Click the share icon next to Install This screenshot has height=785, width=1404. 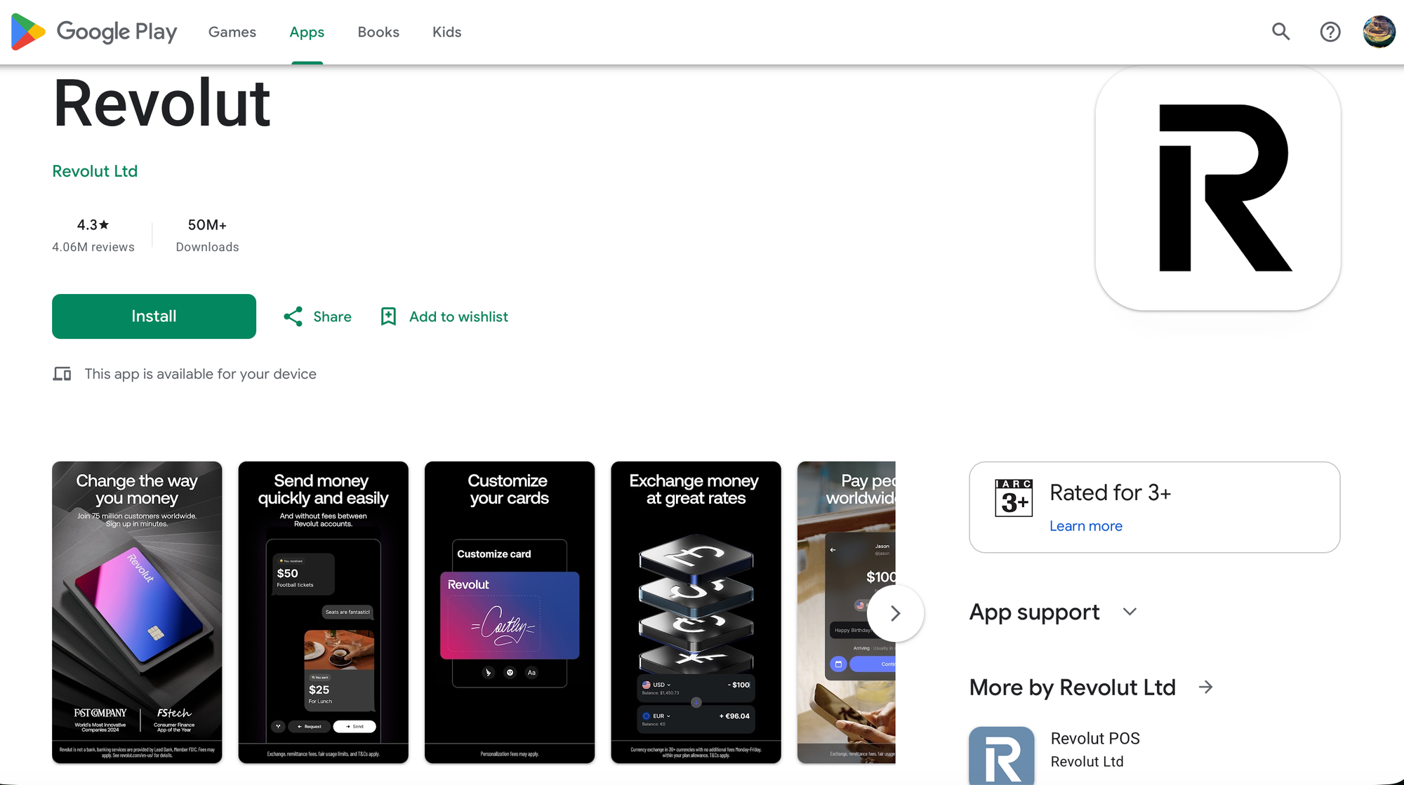(x=293, y=316)
